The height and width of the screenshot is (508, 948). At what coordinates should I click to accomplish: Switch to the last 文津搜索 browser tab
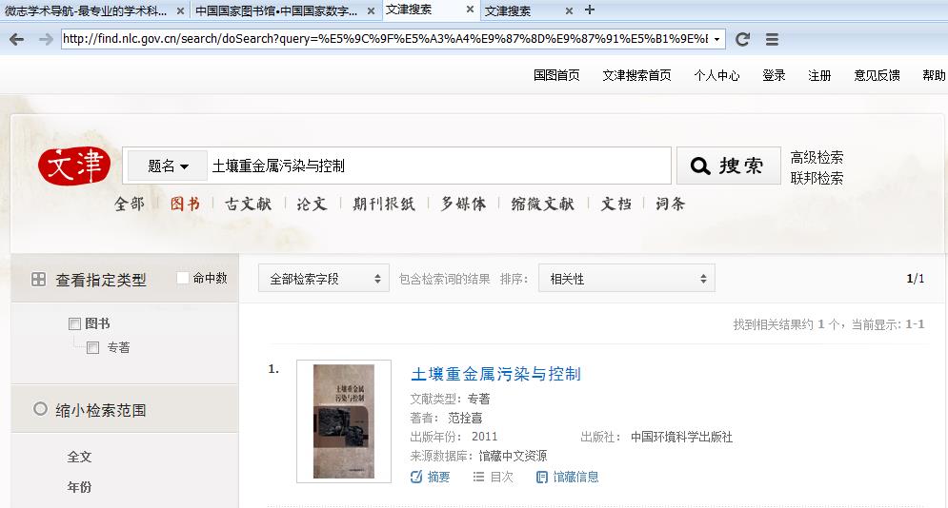[508, 10]
